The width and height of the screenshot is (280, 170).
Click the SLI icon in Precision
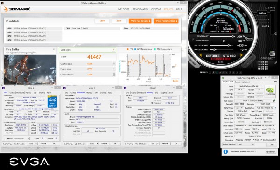(272, 54)
